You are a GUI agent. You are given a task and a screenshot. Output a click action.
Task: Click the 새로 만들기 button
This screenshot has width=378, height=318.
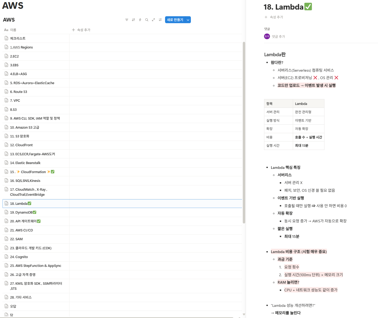(x=175, y=20)
